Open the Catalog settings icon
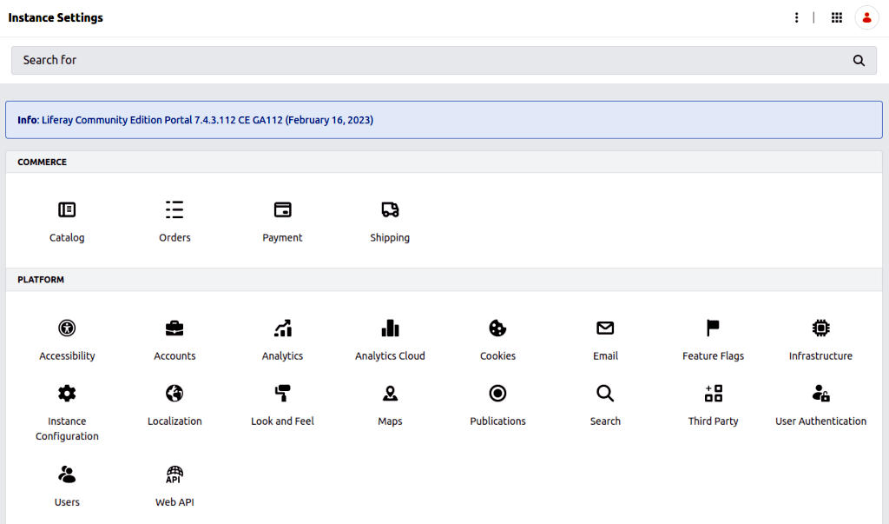Viewport: 889px width, 524px height. pyautogui.click(x=67, y=209)
